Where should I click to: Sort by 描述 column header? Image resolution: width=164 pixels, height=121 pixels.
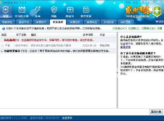(33, 35)
